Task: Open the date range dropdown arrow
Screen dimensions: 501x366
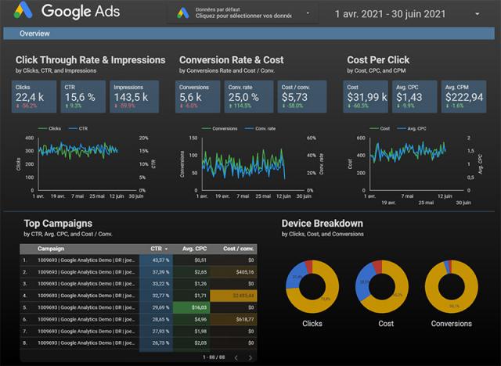Action: click(477, 14)
